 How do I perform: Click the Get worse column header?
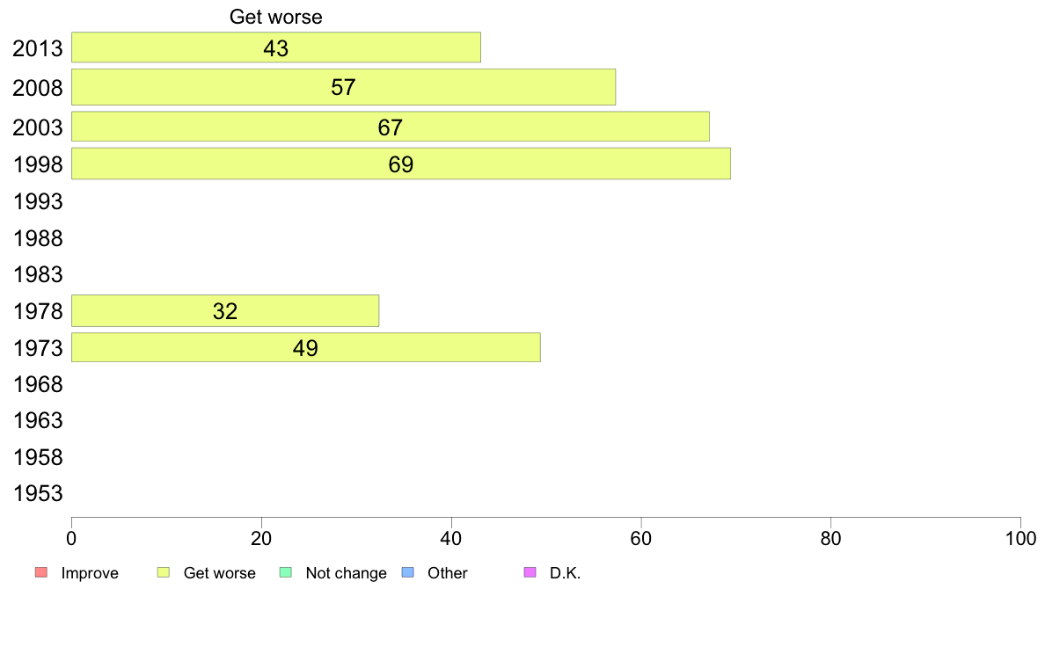pyautogui.click(x=276, y=17)
